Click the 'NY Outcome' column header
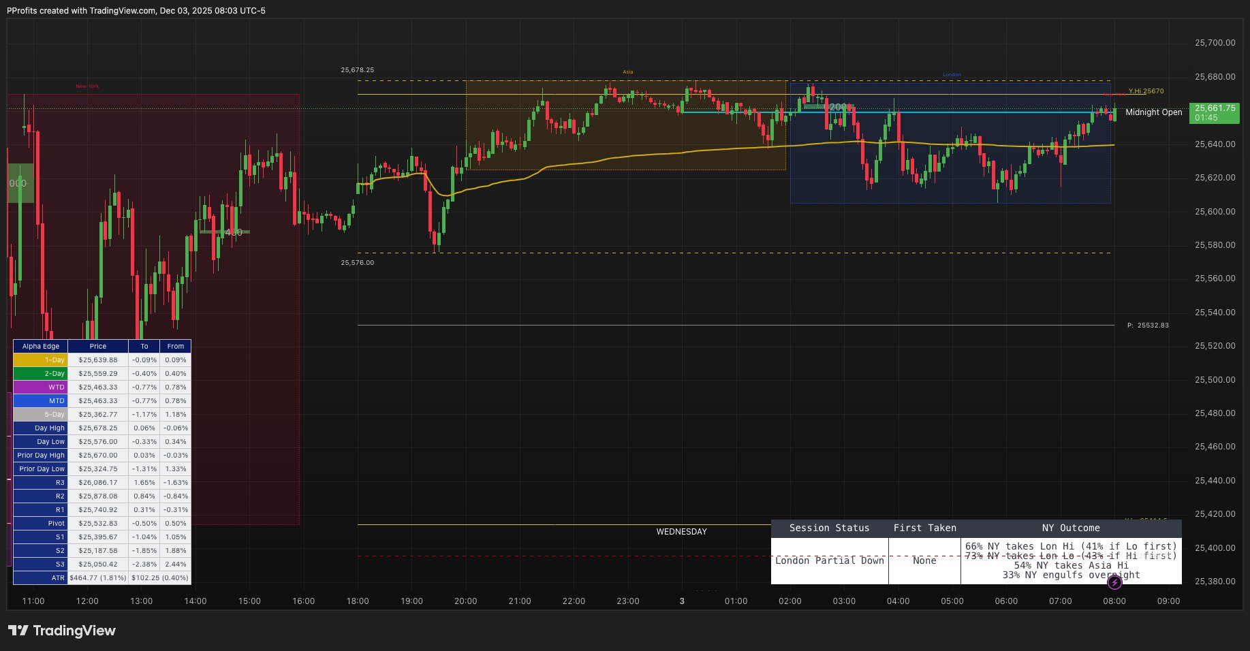1250x651 pixels. click(1071, 528)
